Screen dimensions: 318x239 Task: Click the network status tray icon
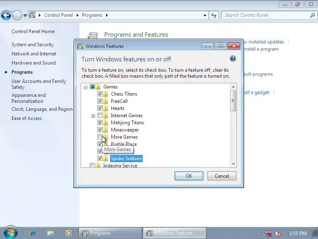point(268,233)
